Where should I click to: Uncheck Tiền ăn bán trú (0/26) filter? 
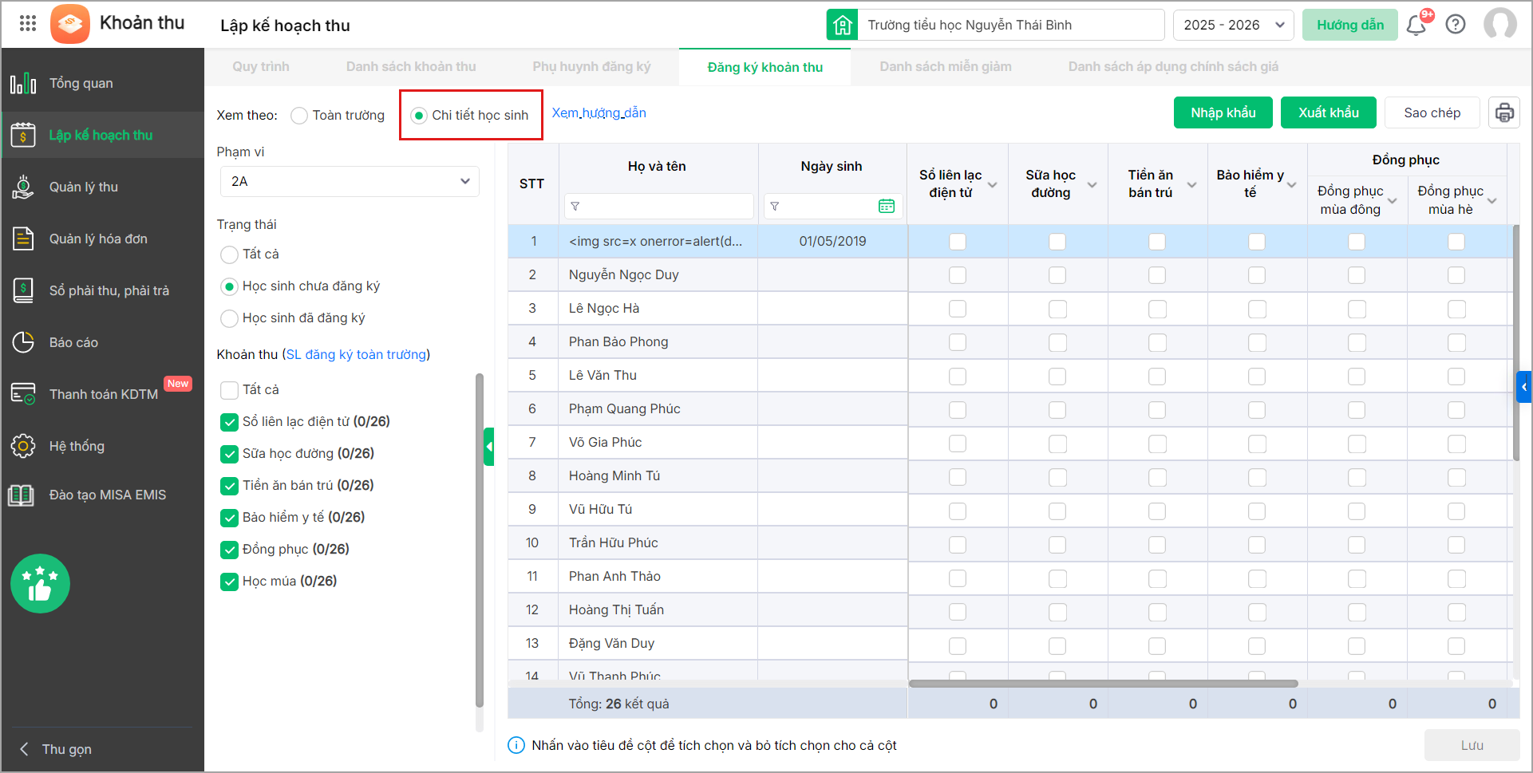tap(229, 486)
